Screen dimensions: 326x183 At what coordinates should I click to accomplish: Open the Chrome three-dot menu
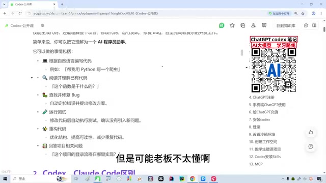(321, 13)
